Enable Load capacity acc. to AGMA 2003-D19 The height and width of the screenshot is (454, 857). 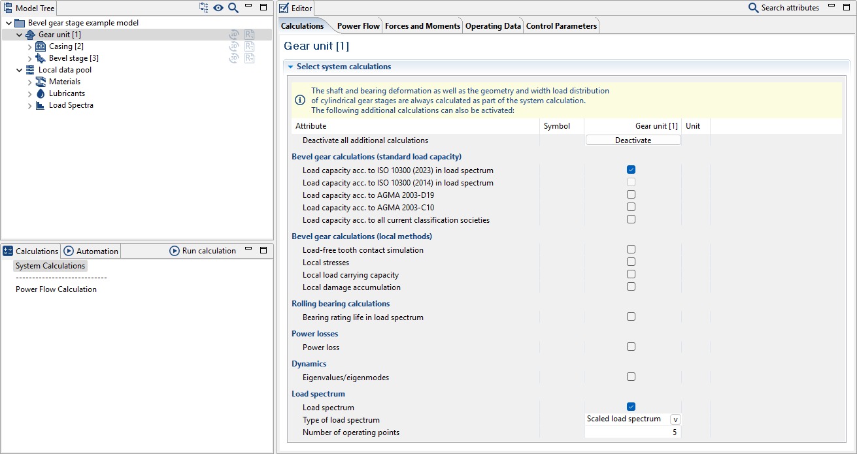(631, 194)
